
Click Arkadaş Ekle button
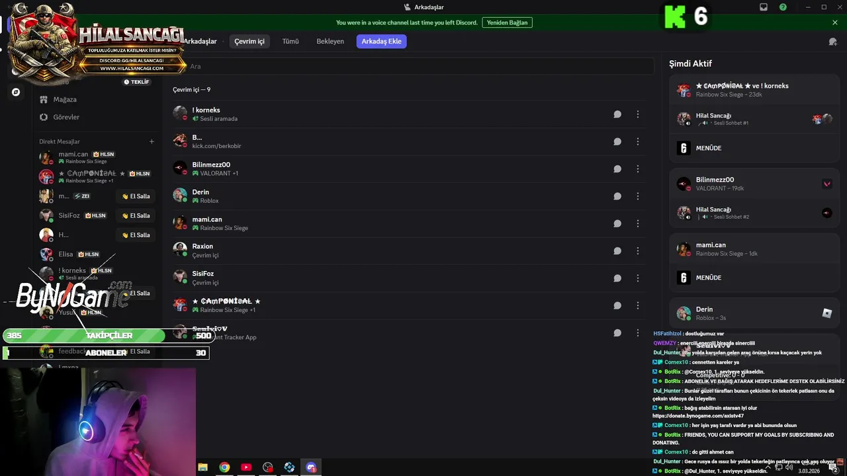(381, 41)
